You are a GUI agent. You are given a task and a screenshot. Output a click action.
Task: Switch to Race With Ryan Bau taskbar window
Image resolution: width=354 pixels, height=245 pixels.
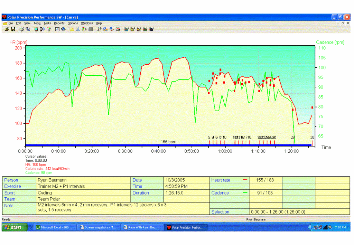(142, 227)
